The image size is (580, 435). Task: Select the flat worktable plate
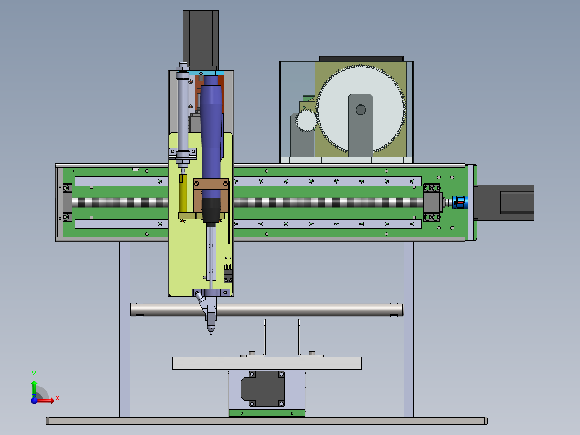(267, 363)
